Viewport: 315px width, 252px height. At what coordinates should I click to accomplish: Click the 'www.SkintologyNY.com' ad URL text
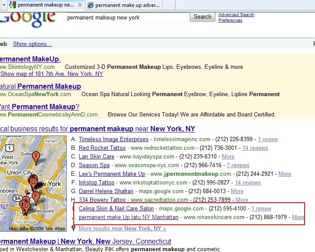tap(27, 67)
